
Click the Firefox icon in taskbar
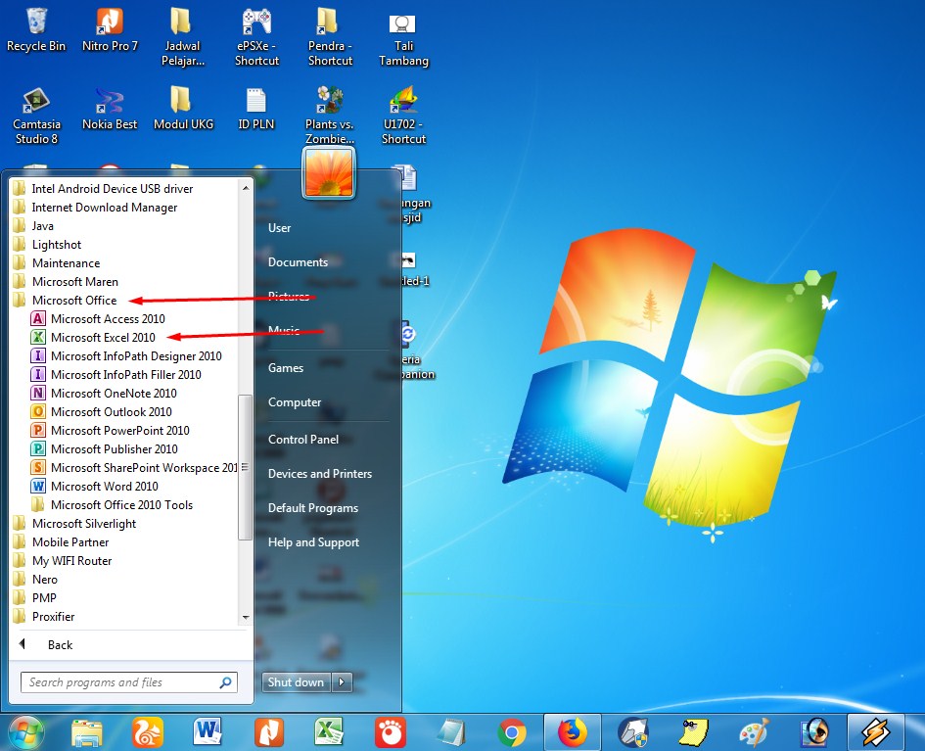[572, 731]
